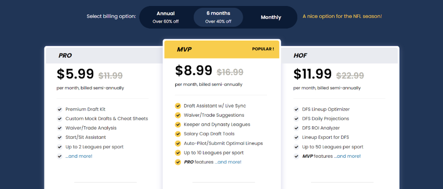Click the $5.99 PRO price
Screen dimensions: 443x189
(x=75, y=74)
